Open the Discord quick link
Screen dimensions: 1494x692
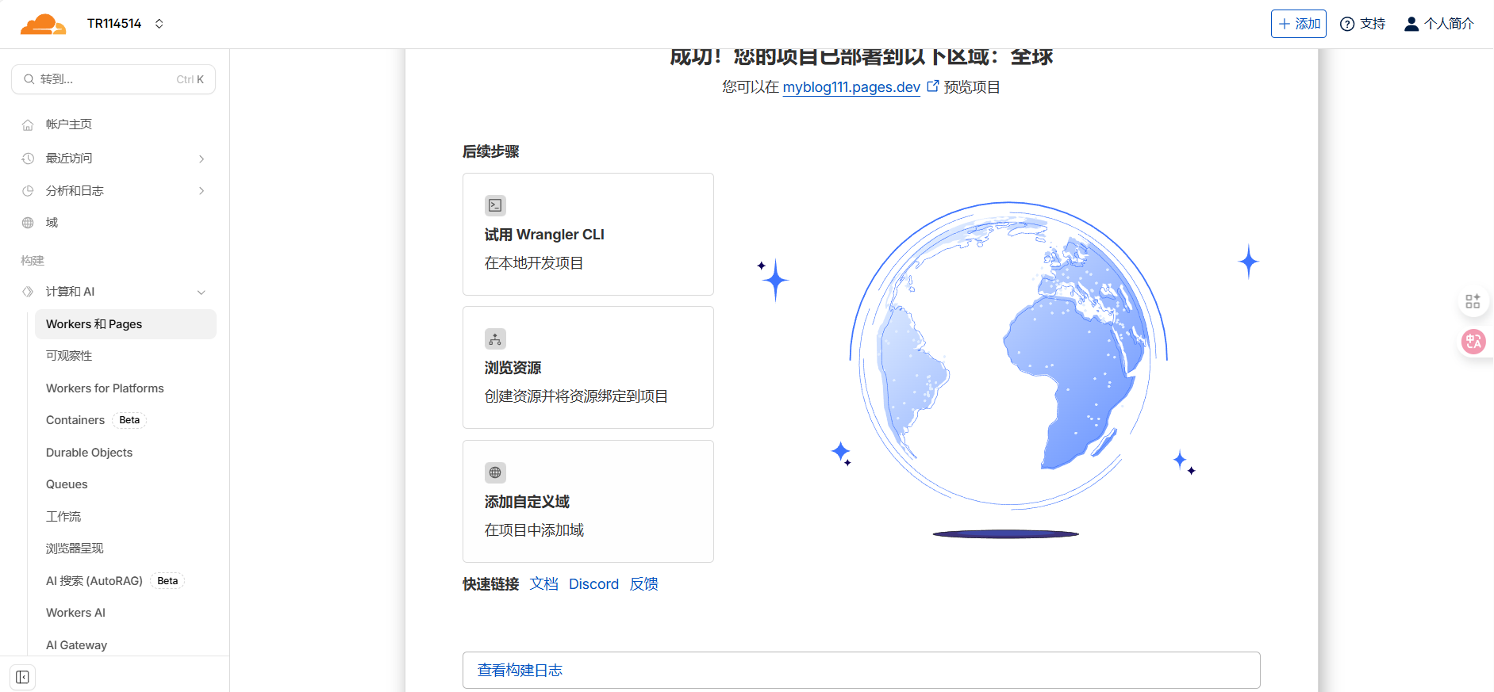pyautogui.click(x=593, y=584)
